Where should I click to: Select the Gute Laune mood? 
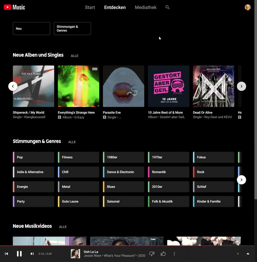pyautogui.click(x=78, y=201)
